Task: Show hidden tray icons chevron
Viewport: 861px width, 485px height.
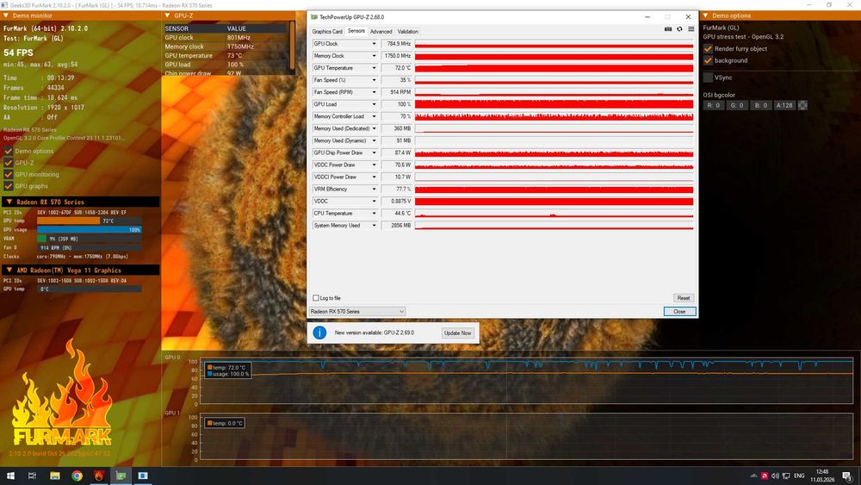Action: click(x=753, y=476)
